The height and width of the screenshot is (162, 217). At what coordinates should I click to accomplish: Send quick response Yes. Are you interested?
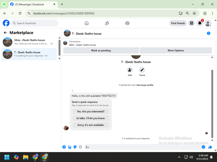pos(91,111)
